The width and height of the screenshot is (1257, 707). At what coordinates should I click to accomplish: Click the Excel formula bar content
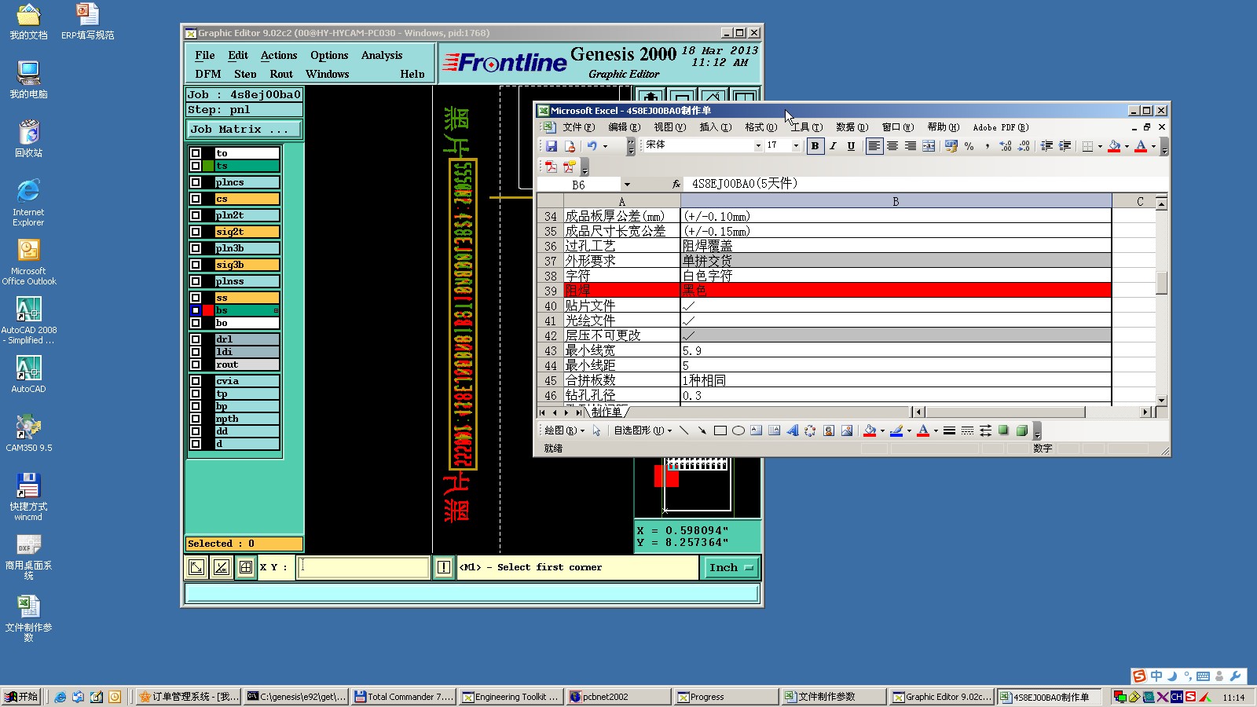[924, 184]
